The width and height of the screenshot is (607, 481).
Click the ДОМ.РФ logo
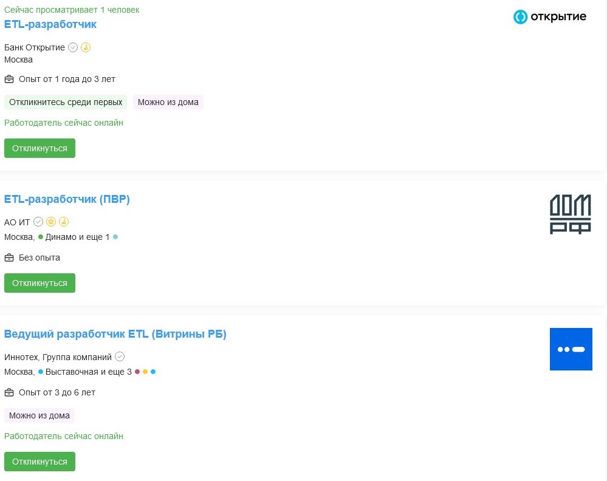[571, 214]
